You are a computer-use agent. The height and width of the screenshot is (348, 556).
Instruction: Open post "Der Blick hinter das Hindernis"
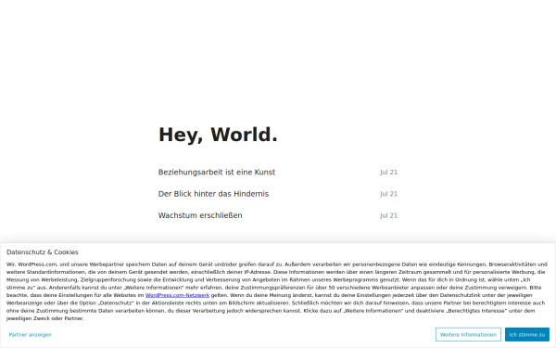(x=213, y=194)
